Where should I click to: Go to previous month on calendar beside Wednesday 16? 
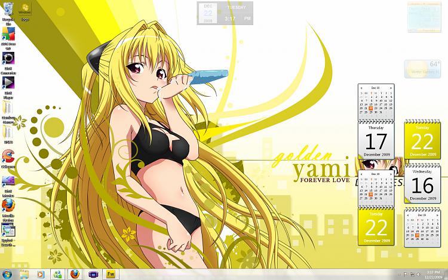tap(361, 174)
